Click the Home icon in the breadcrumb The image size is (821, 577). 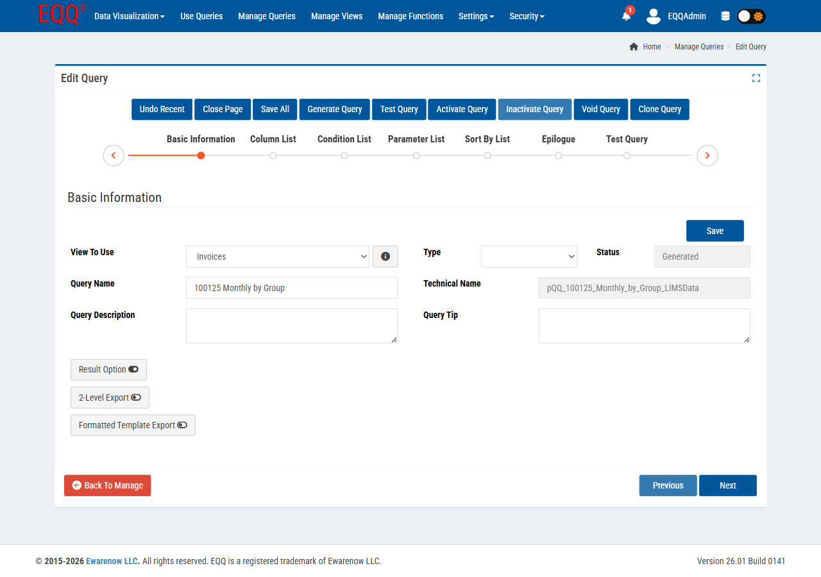coord(634,46)
